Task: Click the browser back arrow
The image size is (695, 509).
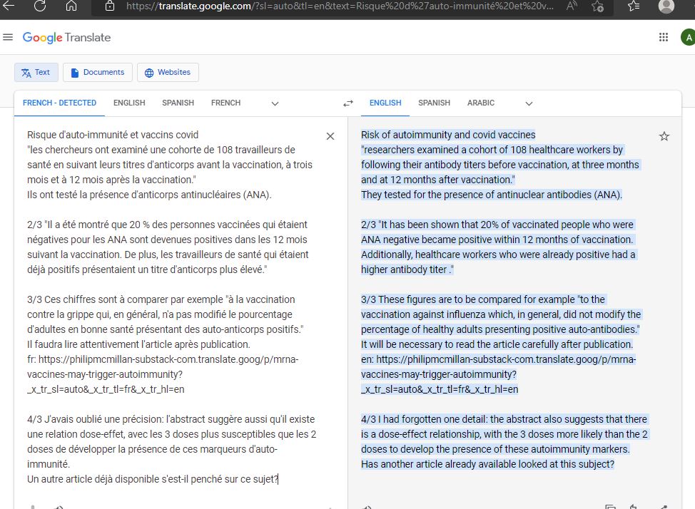Action: pyautogui.click(x=9, y=6)
